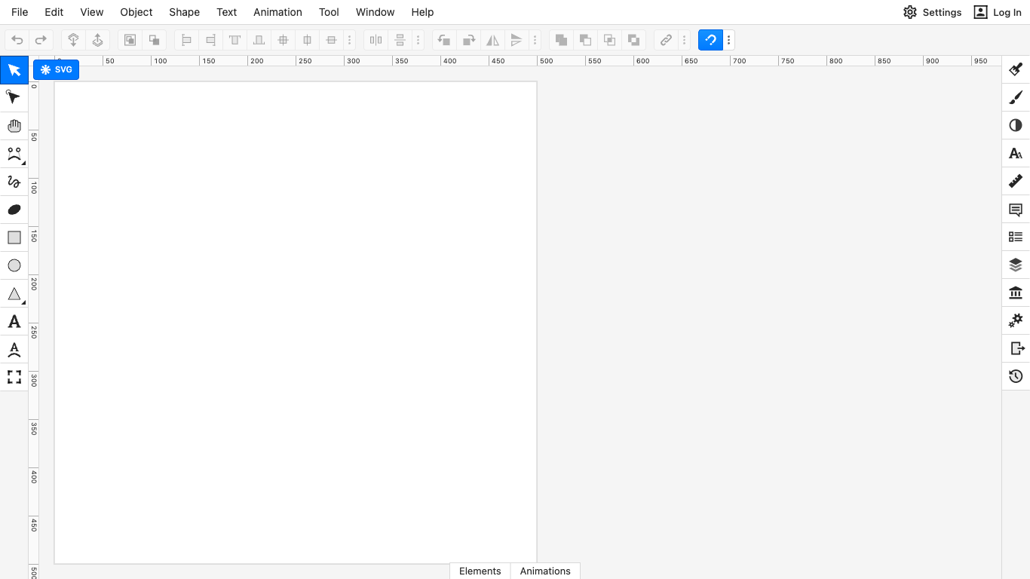Open the Fill paint bucket panel
The height and width of the screenshot is (579, 1030).
tap(1016, 69)
